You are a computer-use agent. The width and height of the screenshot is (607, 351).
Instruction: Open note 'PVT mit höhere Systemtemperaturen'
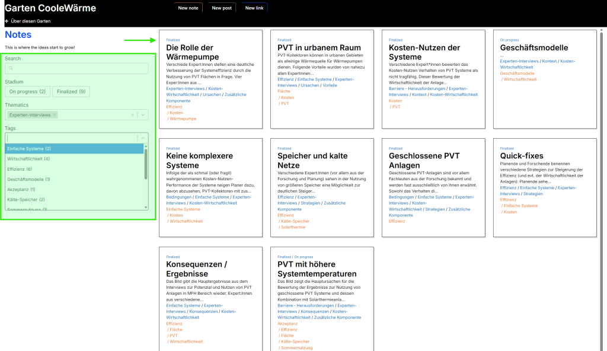[317, 269]
